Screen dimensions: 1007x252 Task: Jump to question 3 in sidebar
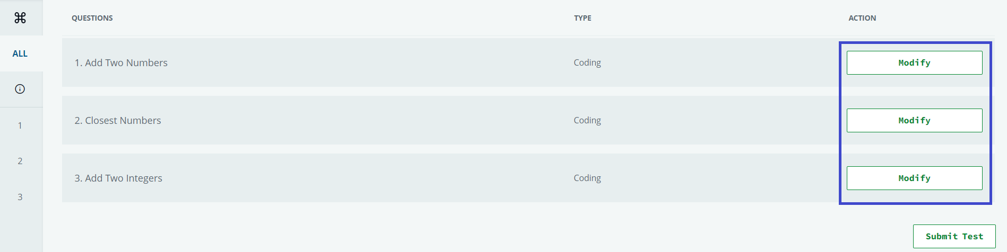pos(20,197)
